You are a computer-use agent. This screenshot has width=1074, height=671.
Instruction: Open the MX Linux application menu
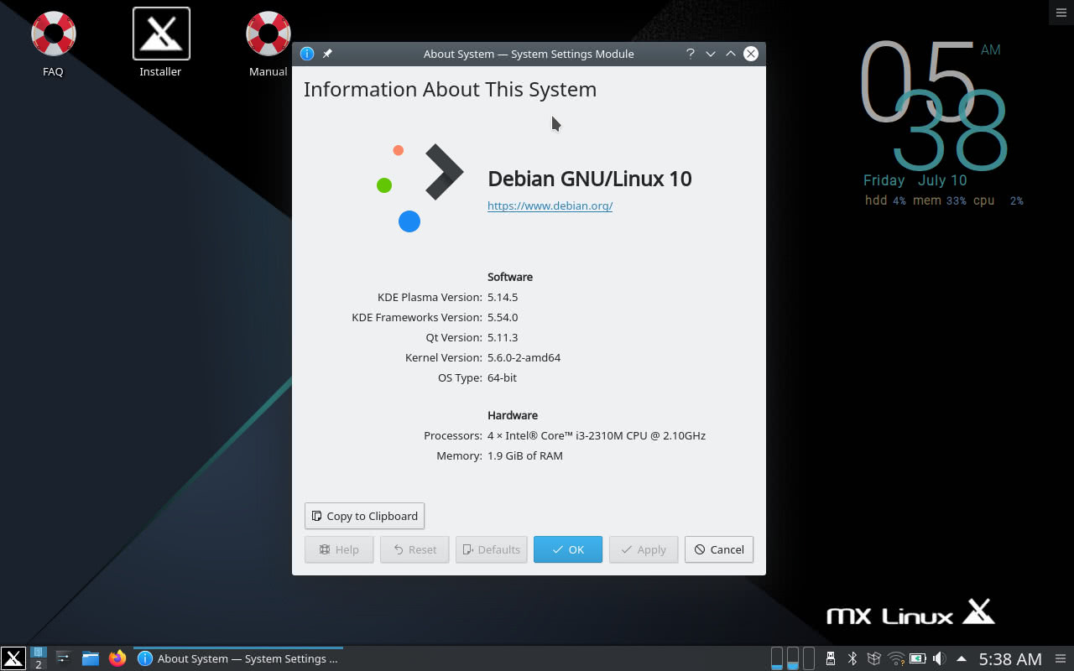pos(13,658)
